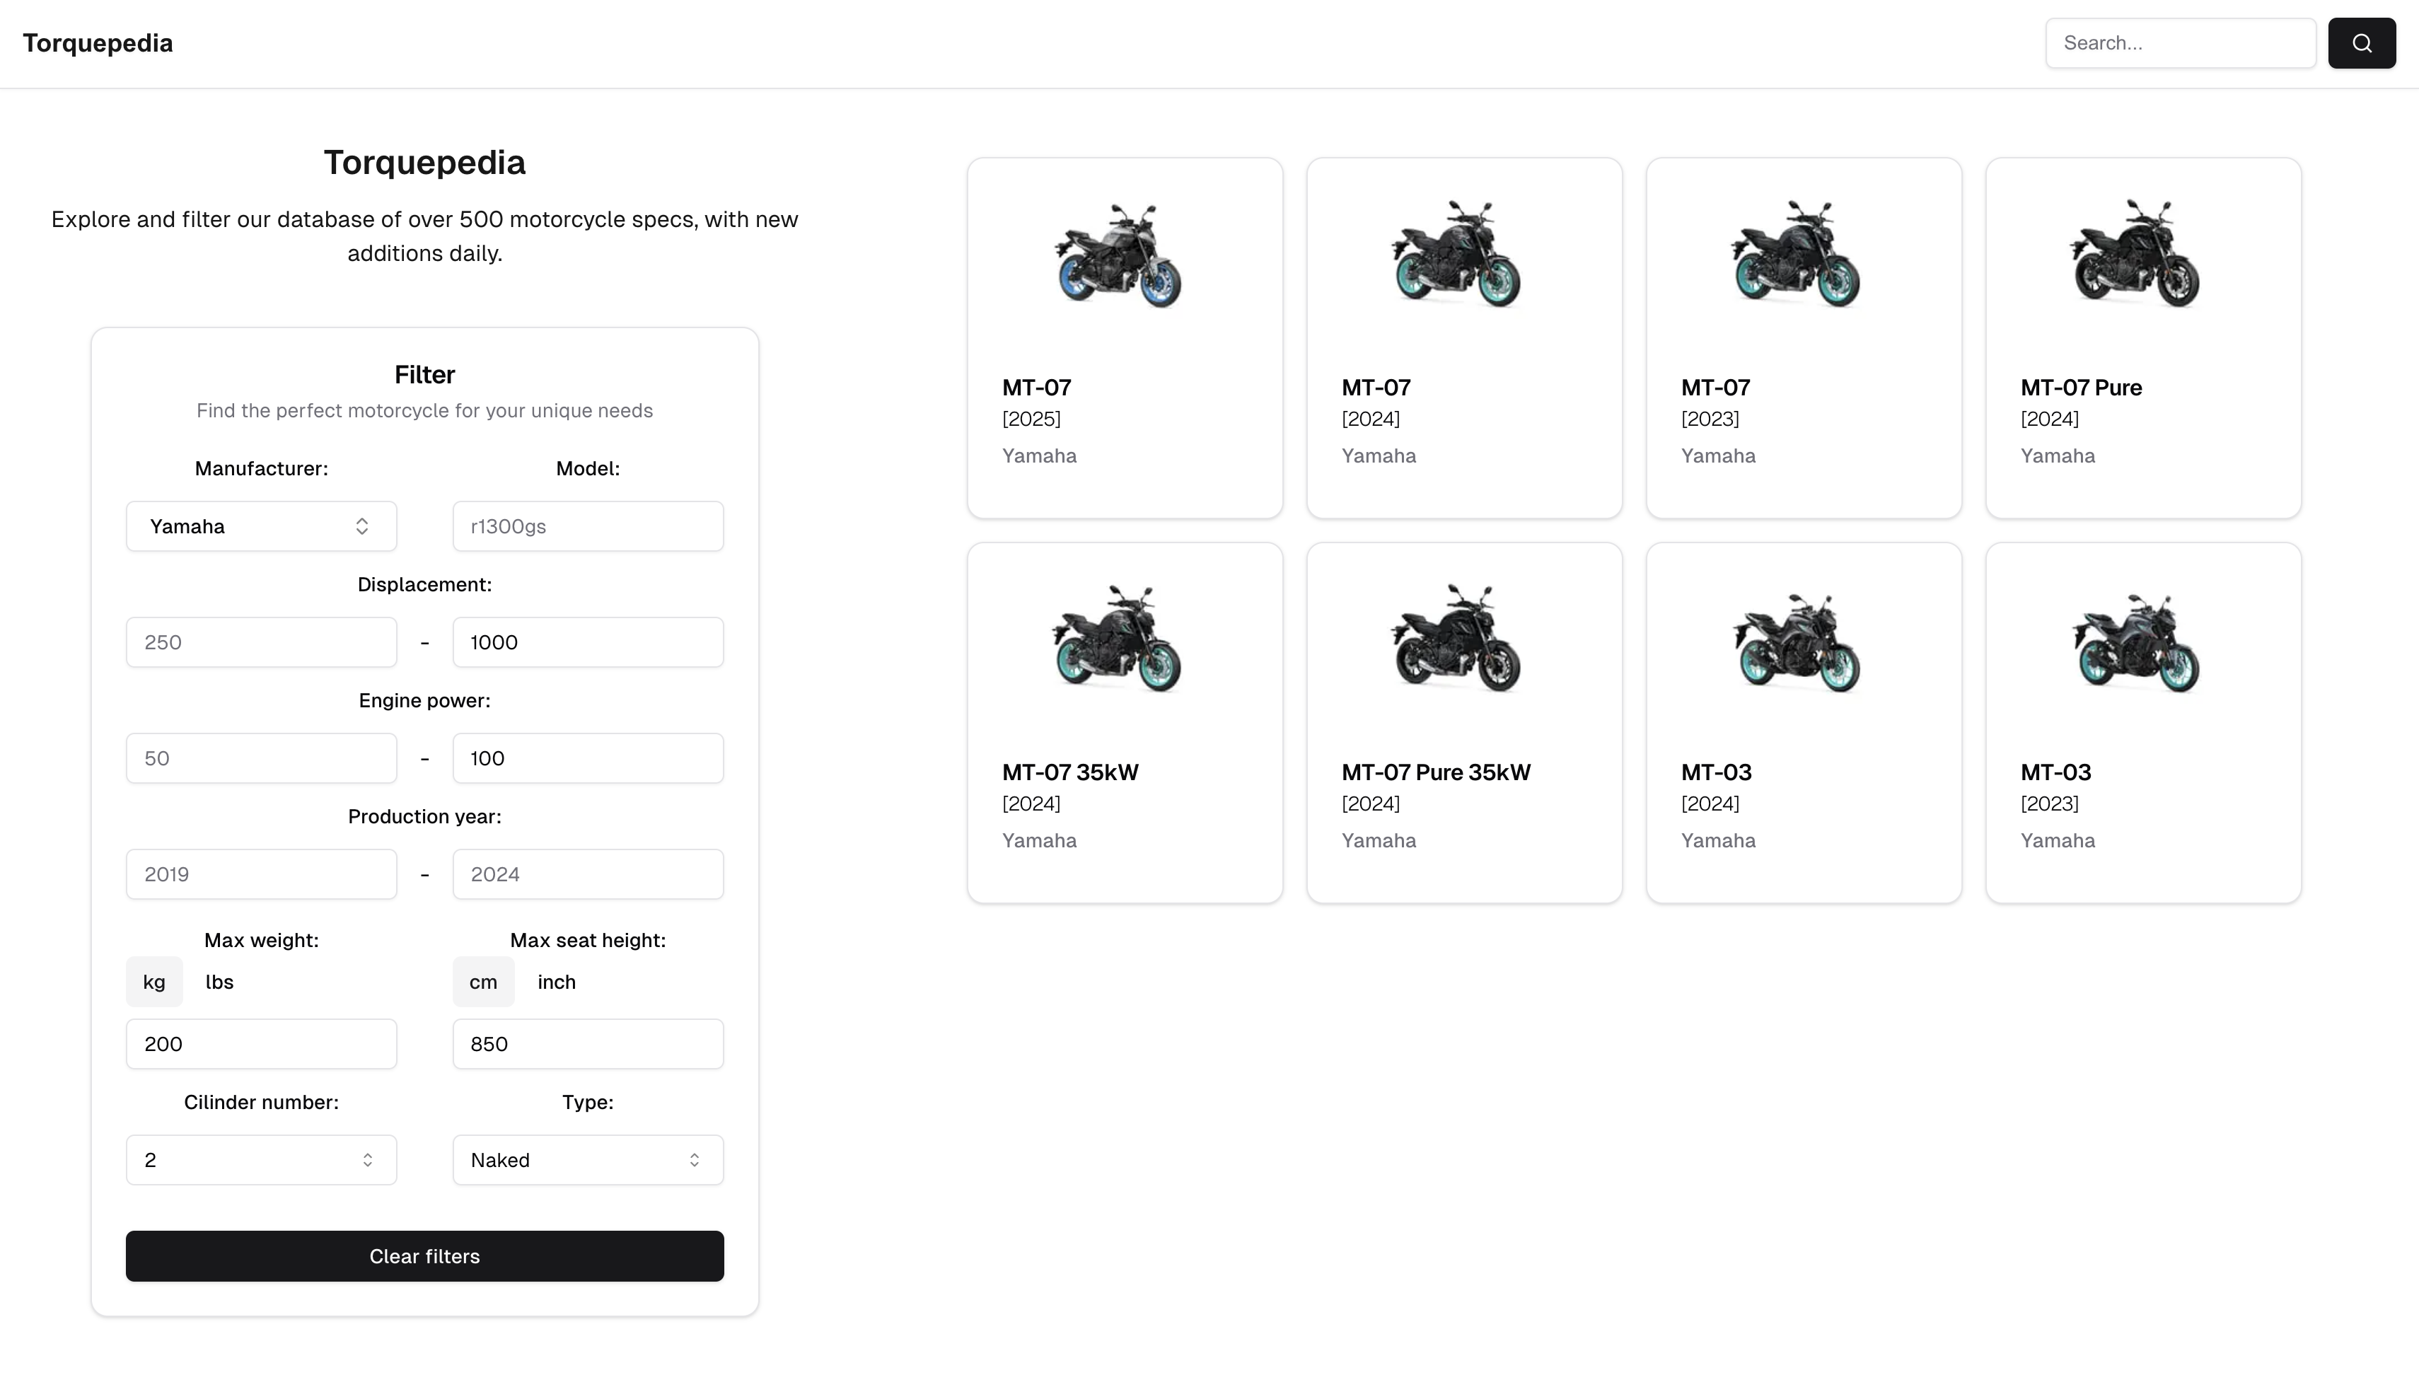Open the MT-07 2023 bike image

(1796, 255)
